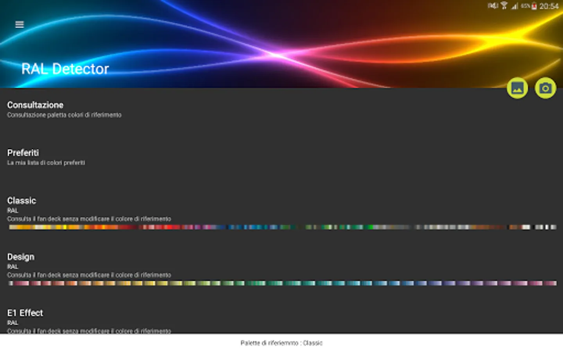Click 'La mia lista di colori preferiti' text
This screenshot has width=563, height=351.
tap(46, 163)
